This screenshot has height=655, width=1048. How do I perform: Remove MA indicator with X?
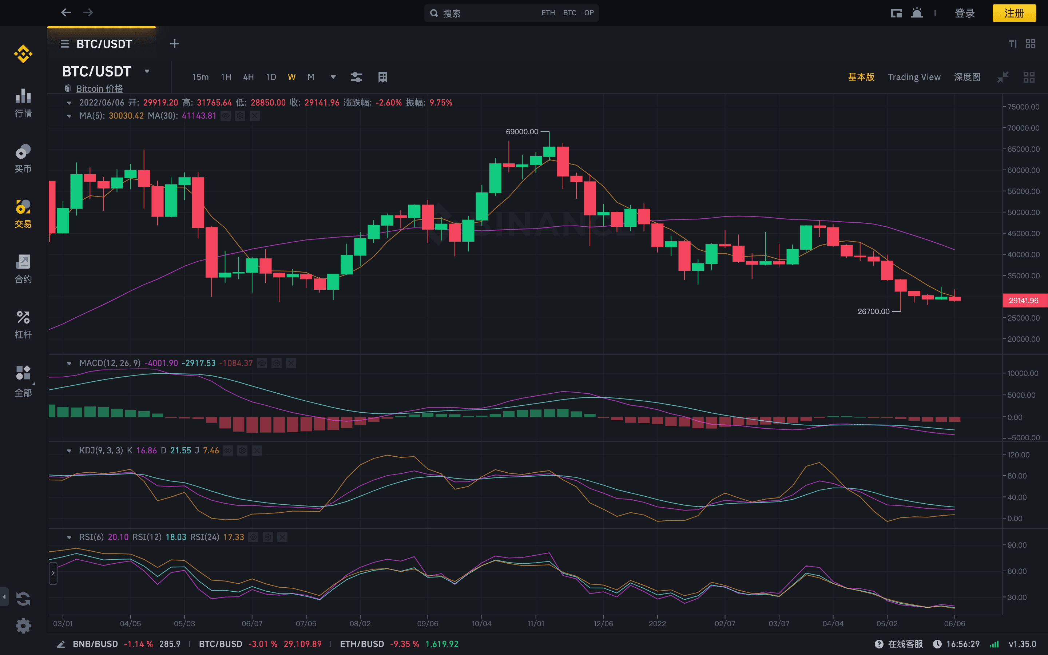pyautogui.click(x=255, y=116)
